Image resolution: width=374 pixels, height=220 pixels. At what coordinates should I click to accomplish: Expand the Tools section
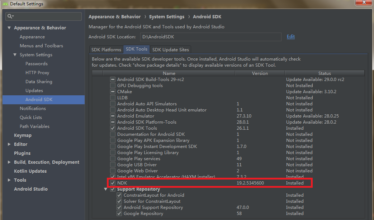pos(9,180)
